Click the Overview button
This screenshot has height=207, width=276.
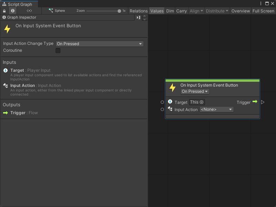(x=240, y=11)
